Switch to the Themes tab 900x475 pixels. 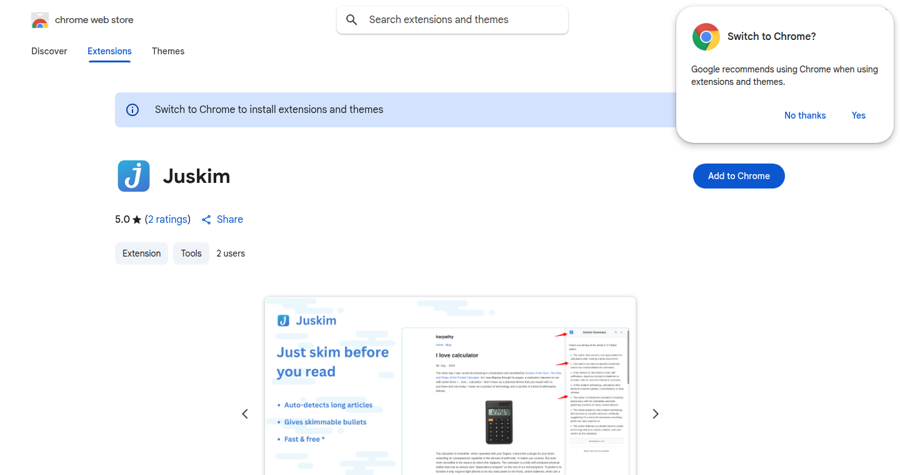pyautogui.click(x=168, y=51)
